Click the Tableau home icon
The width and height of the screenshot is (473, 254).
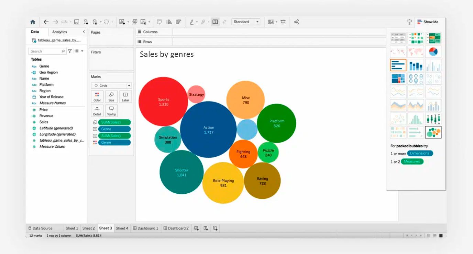[x=33, y=22]
